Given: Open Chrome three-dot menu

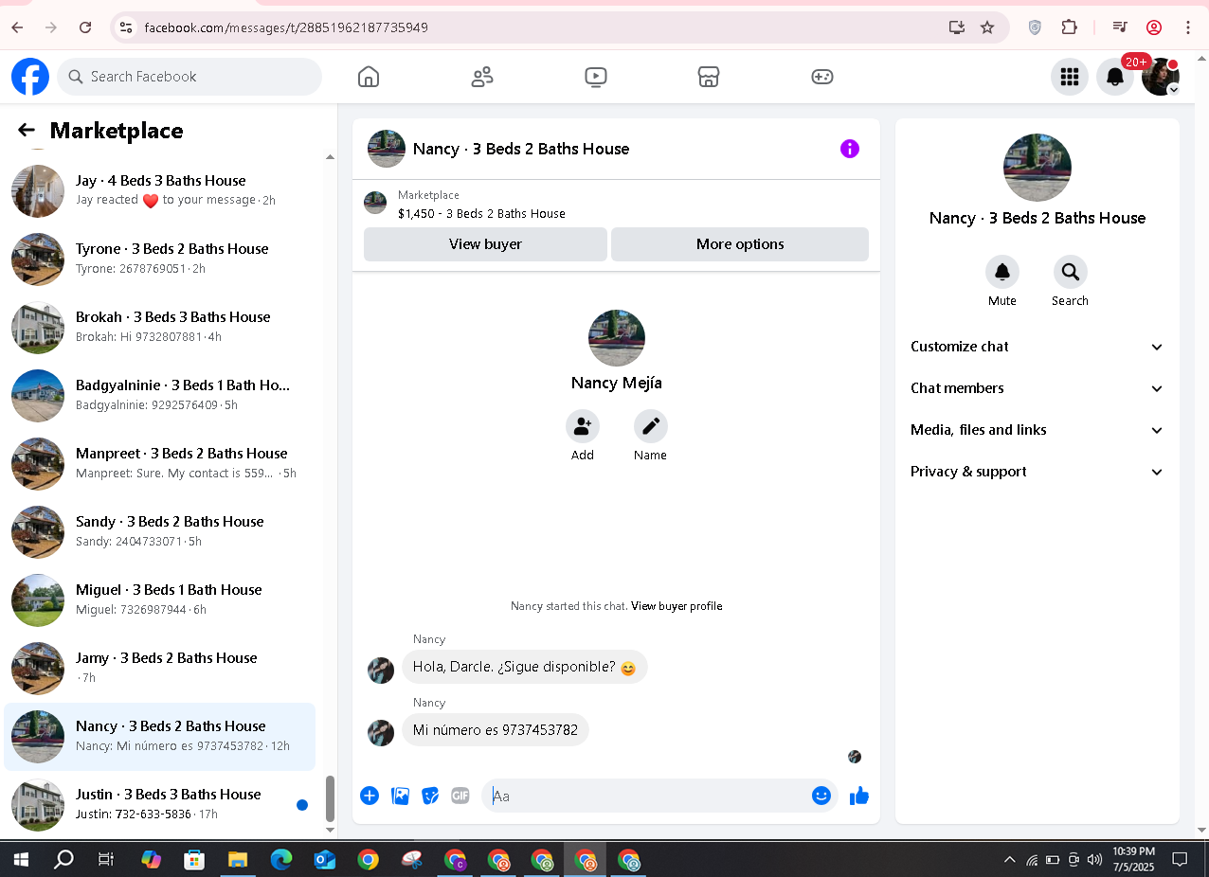Looking at the screenshot, I should tap(1188, 27).
